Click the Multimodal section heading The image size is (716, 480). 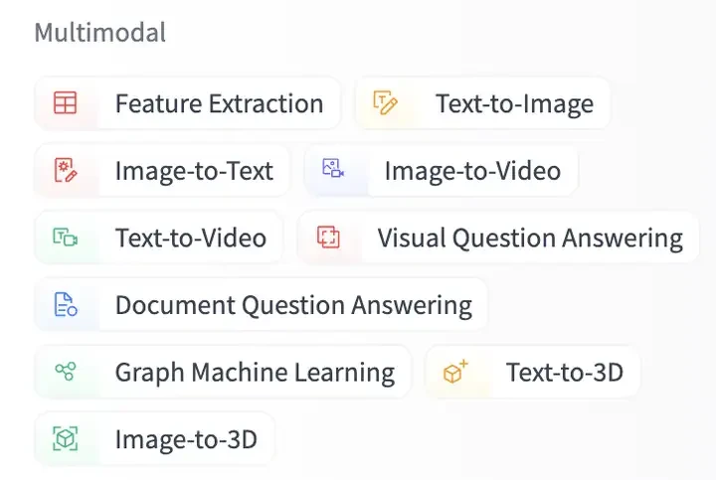tap(100, 33)
